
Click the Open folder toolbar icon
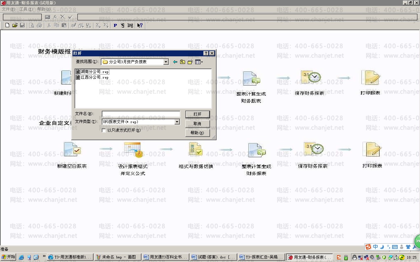(15, 25)
